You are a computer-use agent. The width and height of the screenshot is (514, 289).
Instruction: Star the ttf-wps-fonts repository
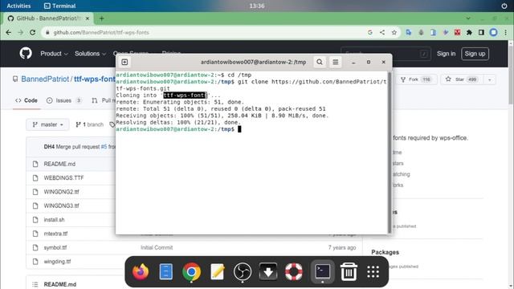pyautogui.click(x=463, y=79)
